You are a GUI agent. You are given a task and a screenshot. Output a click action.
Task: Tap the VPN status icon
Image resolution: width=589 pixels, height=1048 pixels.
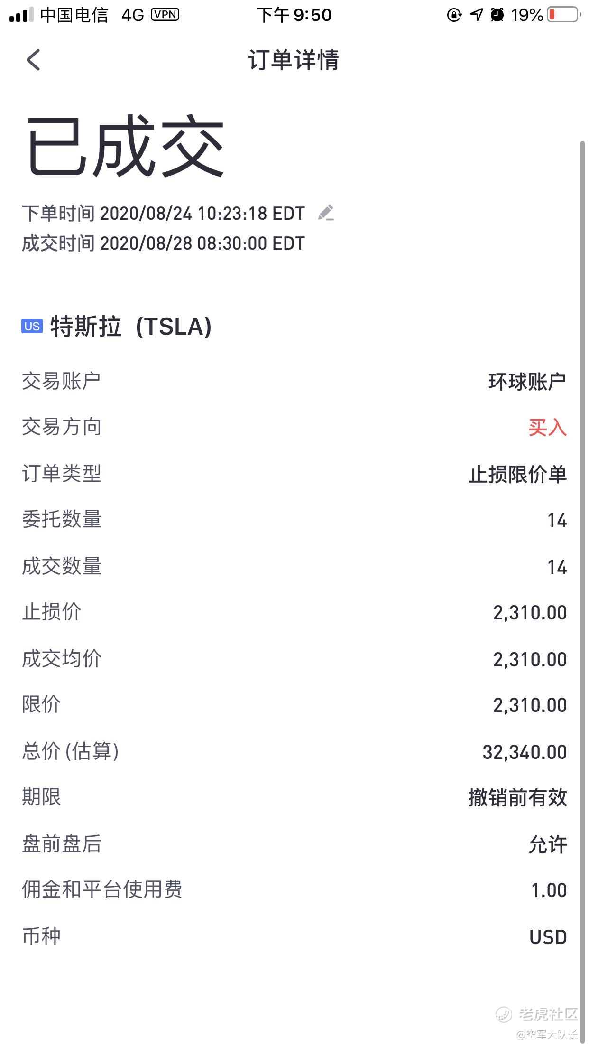tap(165, 15)
